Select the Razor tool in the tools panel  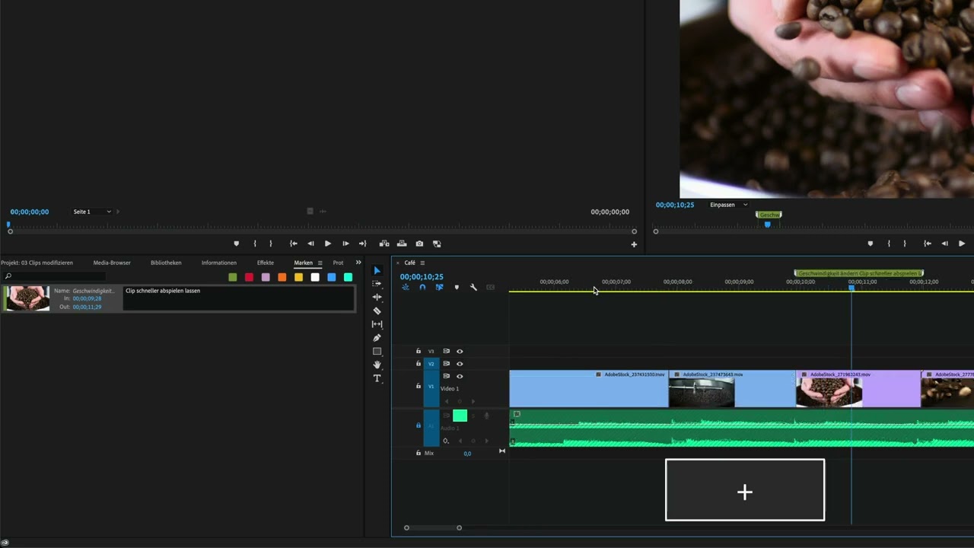[377, 310]
